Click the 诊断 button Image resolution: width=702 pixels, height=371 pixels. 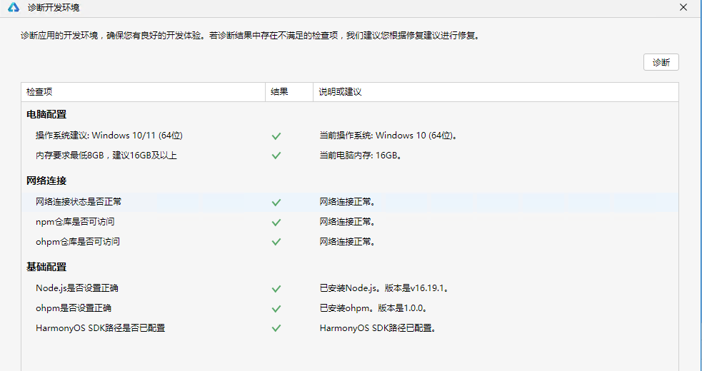(661, 62)
